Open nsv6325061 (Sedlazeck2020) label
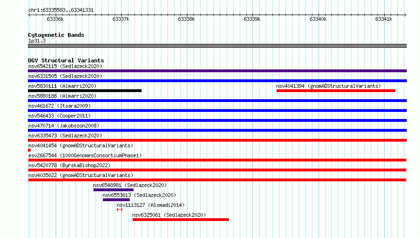This screenshot has width=420, height=238. 169,215
